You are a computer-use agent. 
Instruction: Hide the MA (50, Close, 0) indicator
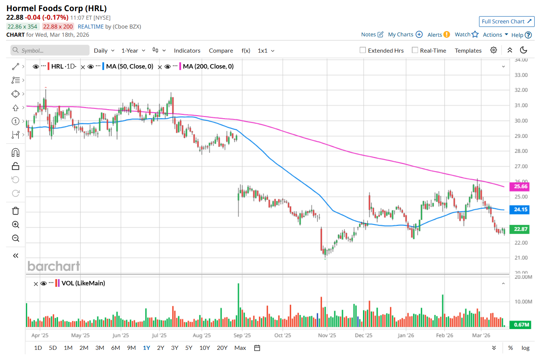[91, 67]
